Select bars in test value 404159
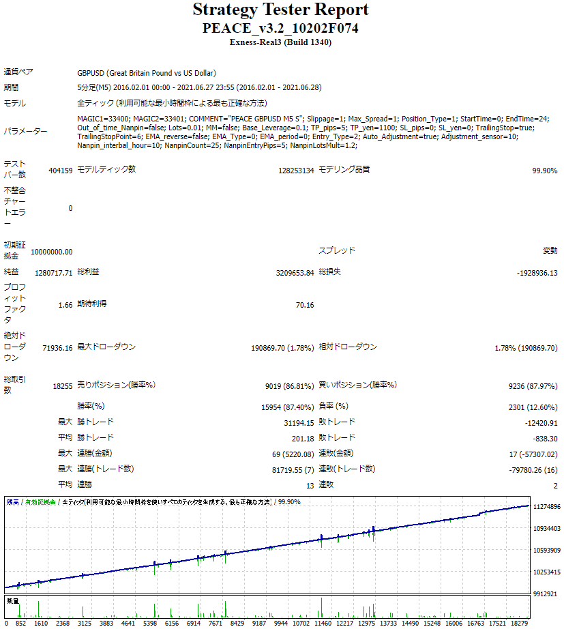Image resolution: width=564 pixels, height=629 pixels. [61, 171]
